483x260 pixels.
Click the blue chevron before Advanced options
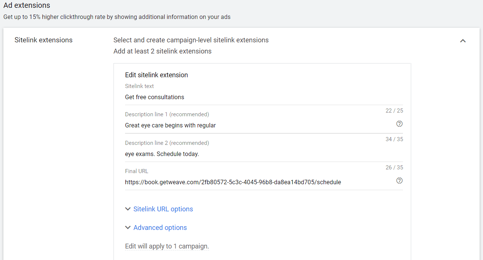128,227
